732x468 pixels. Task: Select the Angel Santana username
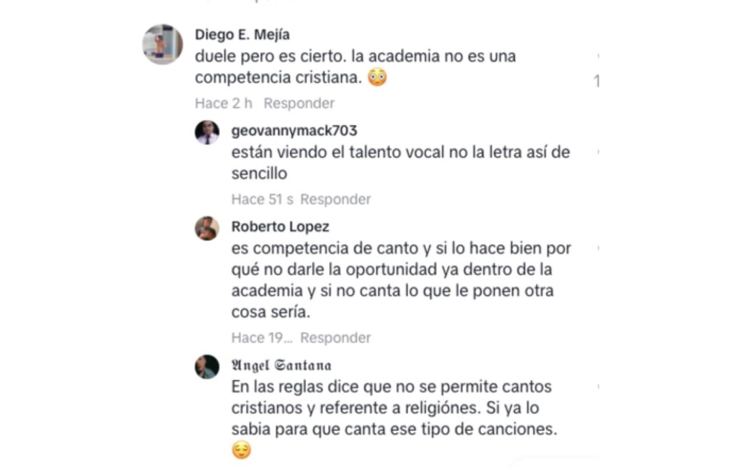(282, 366)
